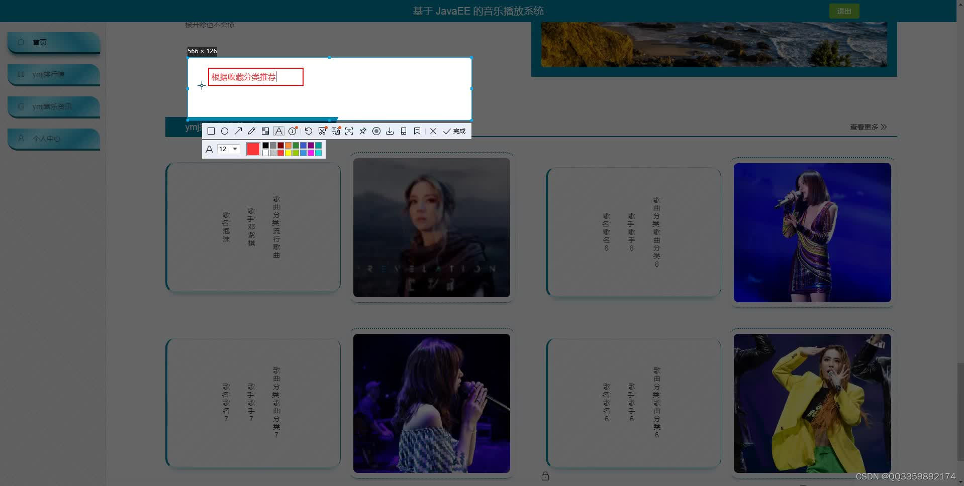Send screenshot to phone icon
This screenshot has width=964, height=486.
tap(403, 131)
